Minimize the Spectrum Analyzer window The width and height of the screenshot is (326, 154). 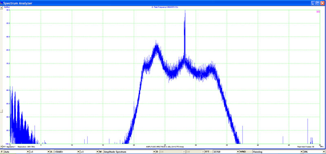pyautogui.click(x=313, y=3)
